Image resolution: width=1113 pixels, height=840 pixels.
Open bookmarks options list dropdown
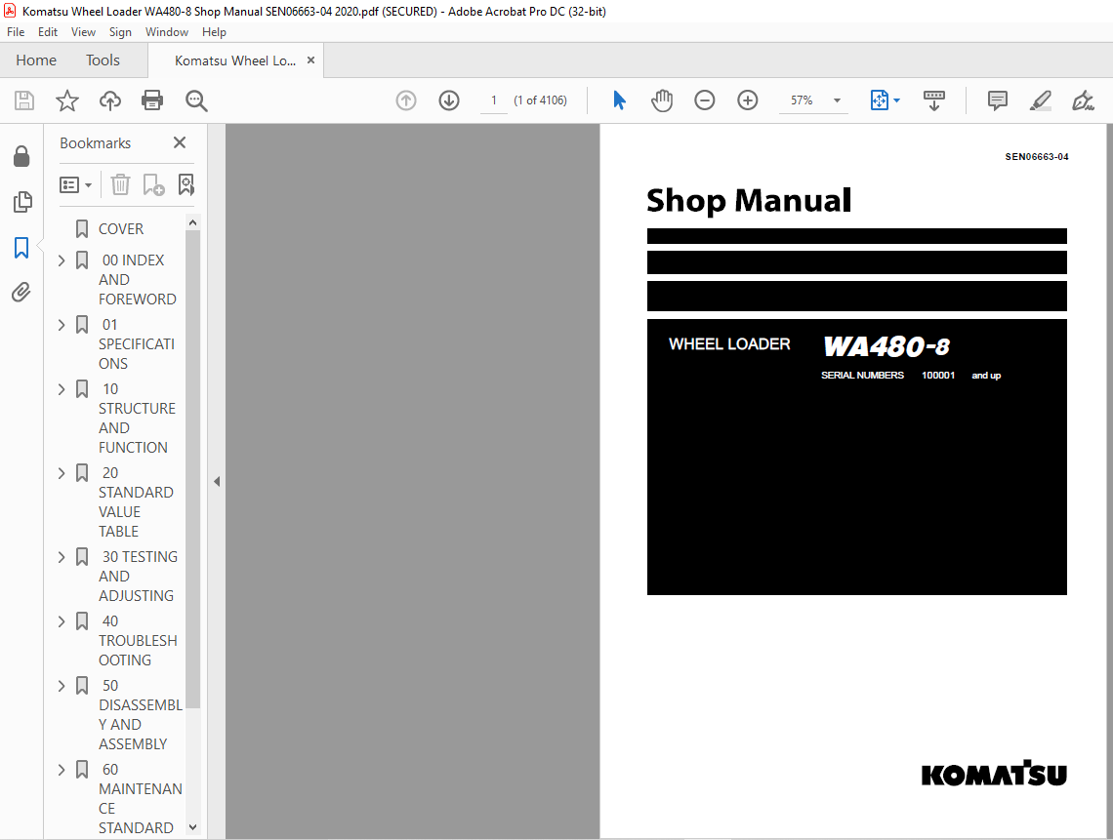tap(75, 185)
